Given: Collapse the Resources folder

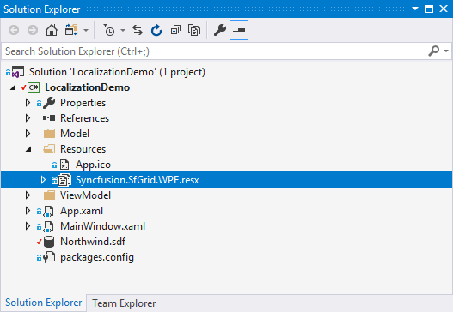Looking at the screenshot, I should [x=28, y=149].
